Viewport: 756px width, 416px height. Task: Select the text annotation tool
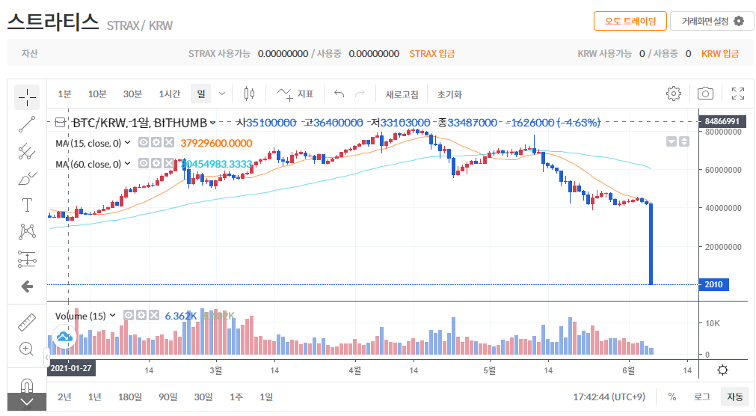[27, 205]
